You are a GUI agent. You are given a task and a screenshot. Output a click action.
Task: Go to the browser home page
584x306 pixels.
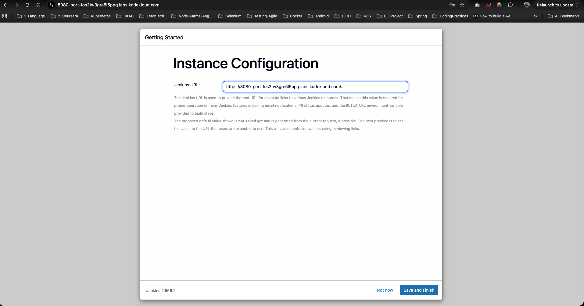[x=38, y=5]
